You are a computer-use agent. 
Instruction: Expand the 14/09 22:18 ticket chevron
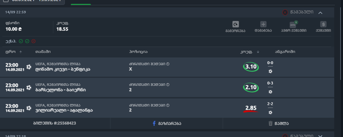[x=320, y=136]
